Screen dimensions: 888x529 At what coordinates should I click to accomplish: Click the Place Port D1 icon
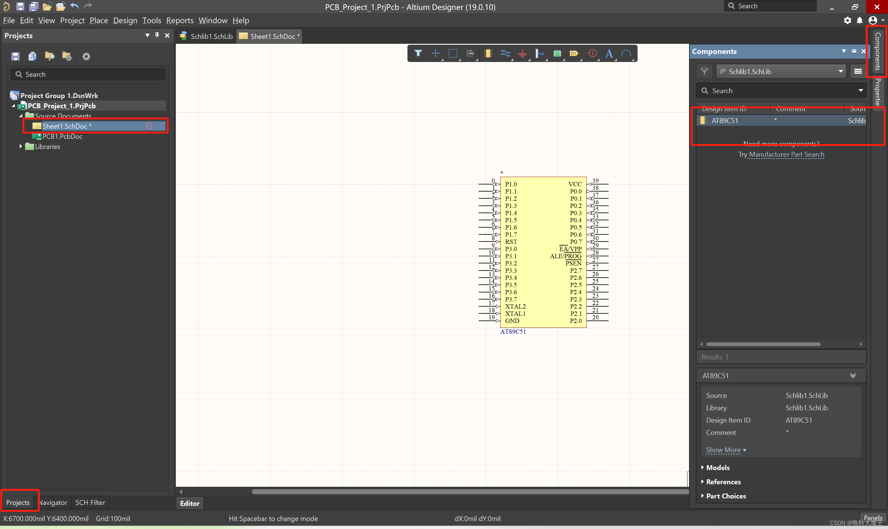pos(574,53)
